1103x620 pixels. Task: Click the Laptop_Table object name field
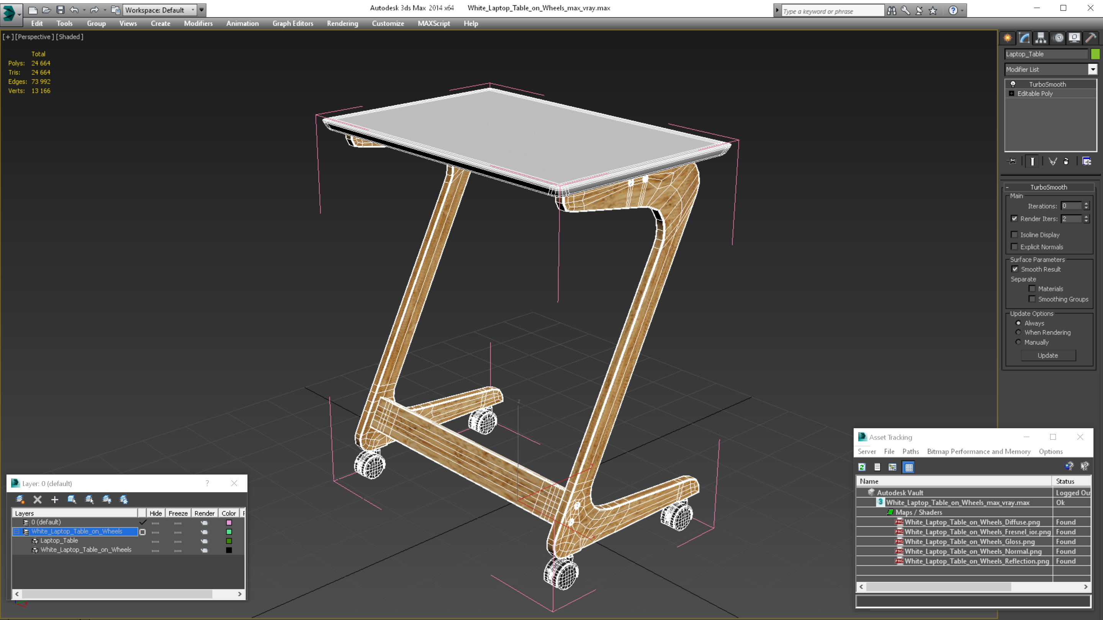click(1046, 54)
